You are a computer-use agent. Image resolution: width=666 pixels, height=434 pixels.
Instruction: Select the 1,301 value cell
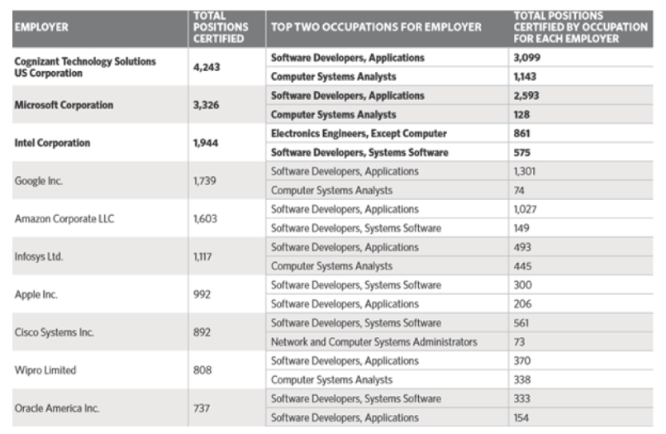tap(581, 171)
